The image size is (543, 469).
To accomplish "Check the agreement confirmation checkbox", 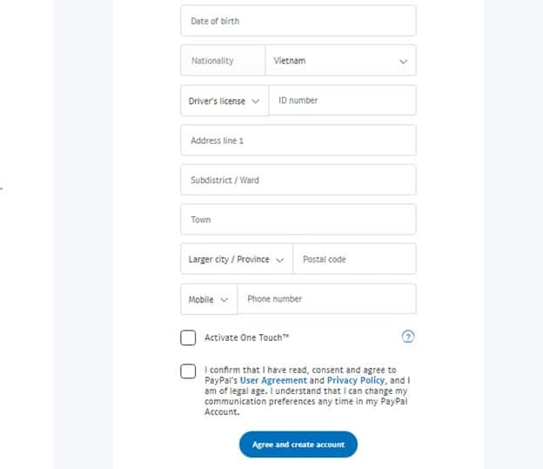I will point(188,371).
